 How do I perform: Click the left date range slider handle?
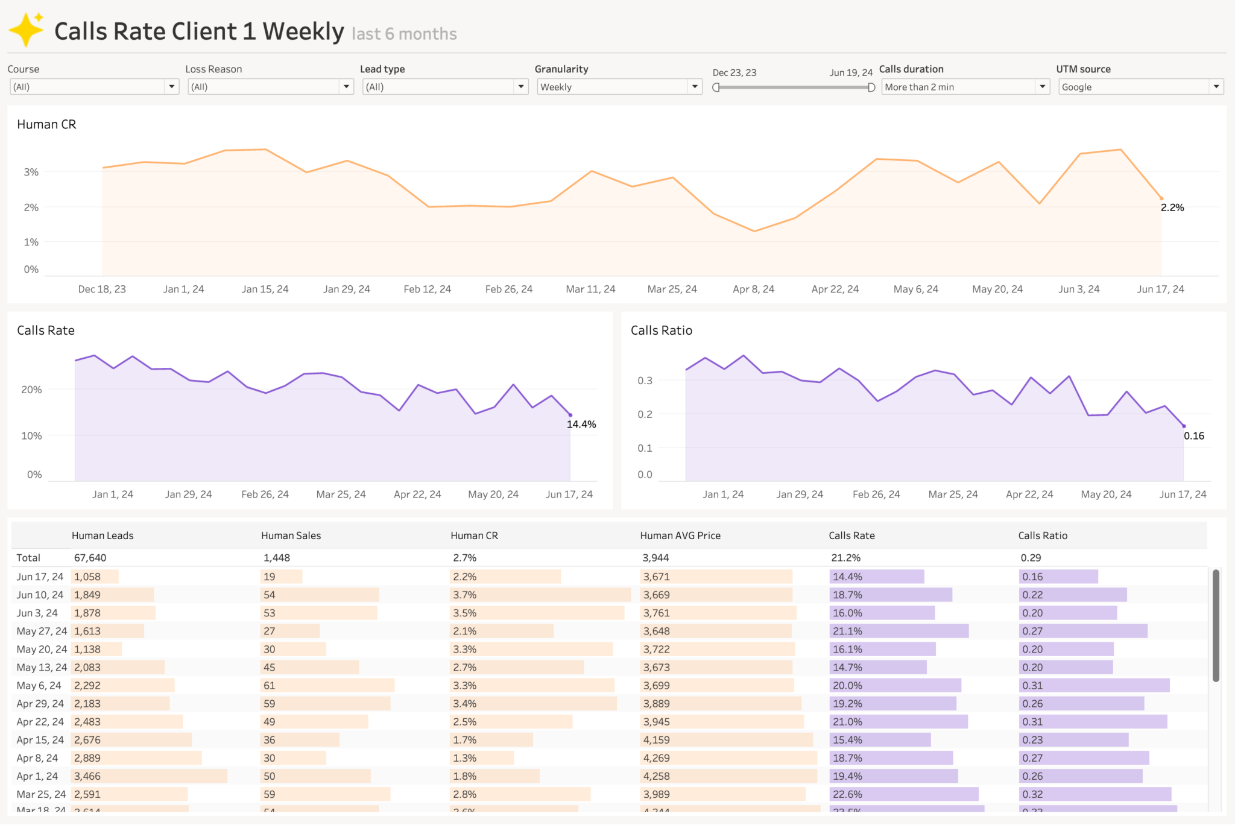[716, 87]
